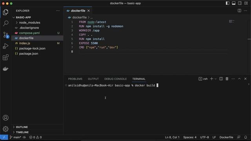Open the Search view in activity bar

(x=5, y=23)
